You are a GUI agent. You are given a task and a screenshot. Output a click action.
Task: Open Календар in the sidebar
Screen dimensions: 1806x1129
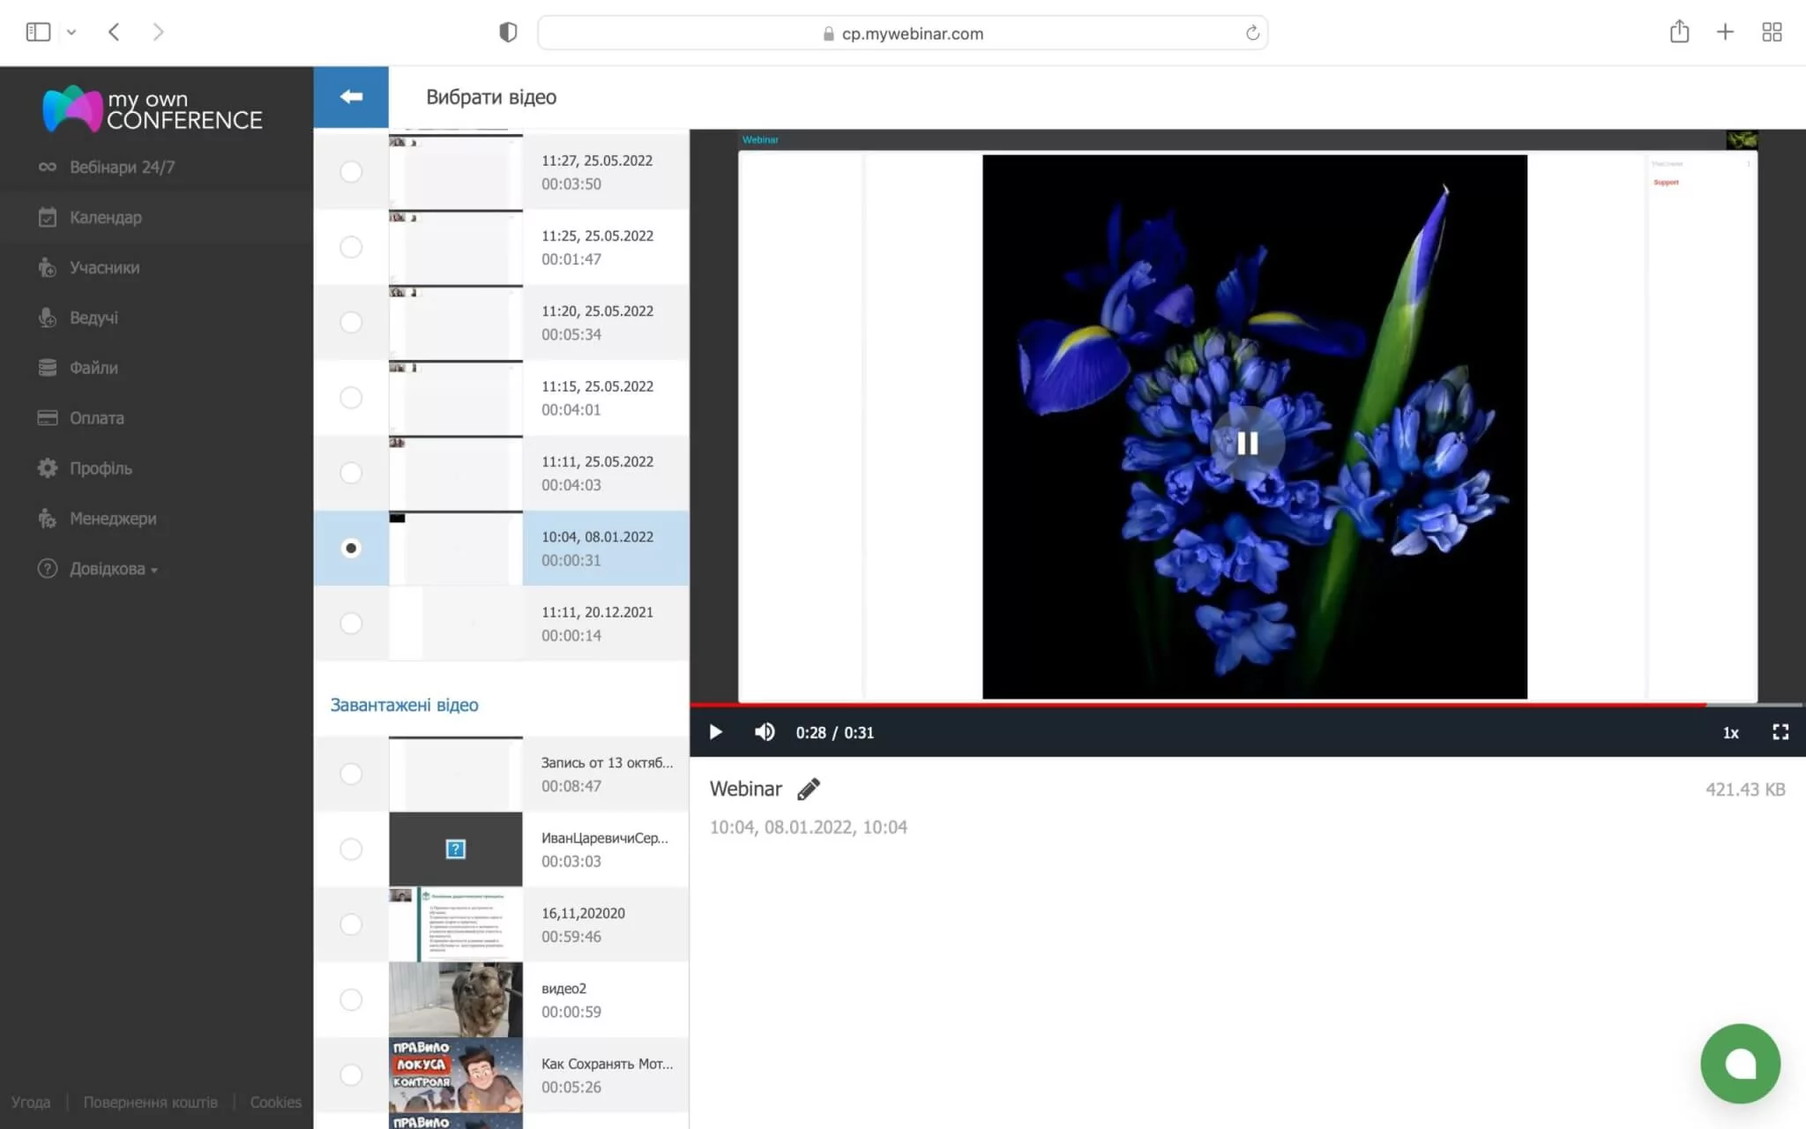click(x=105, y=217)
